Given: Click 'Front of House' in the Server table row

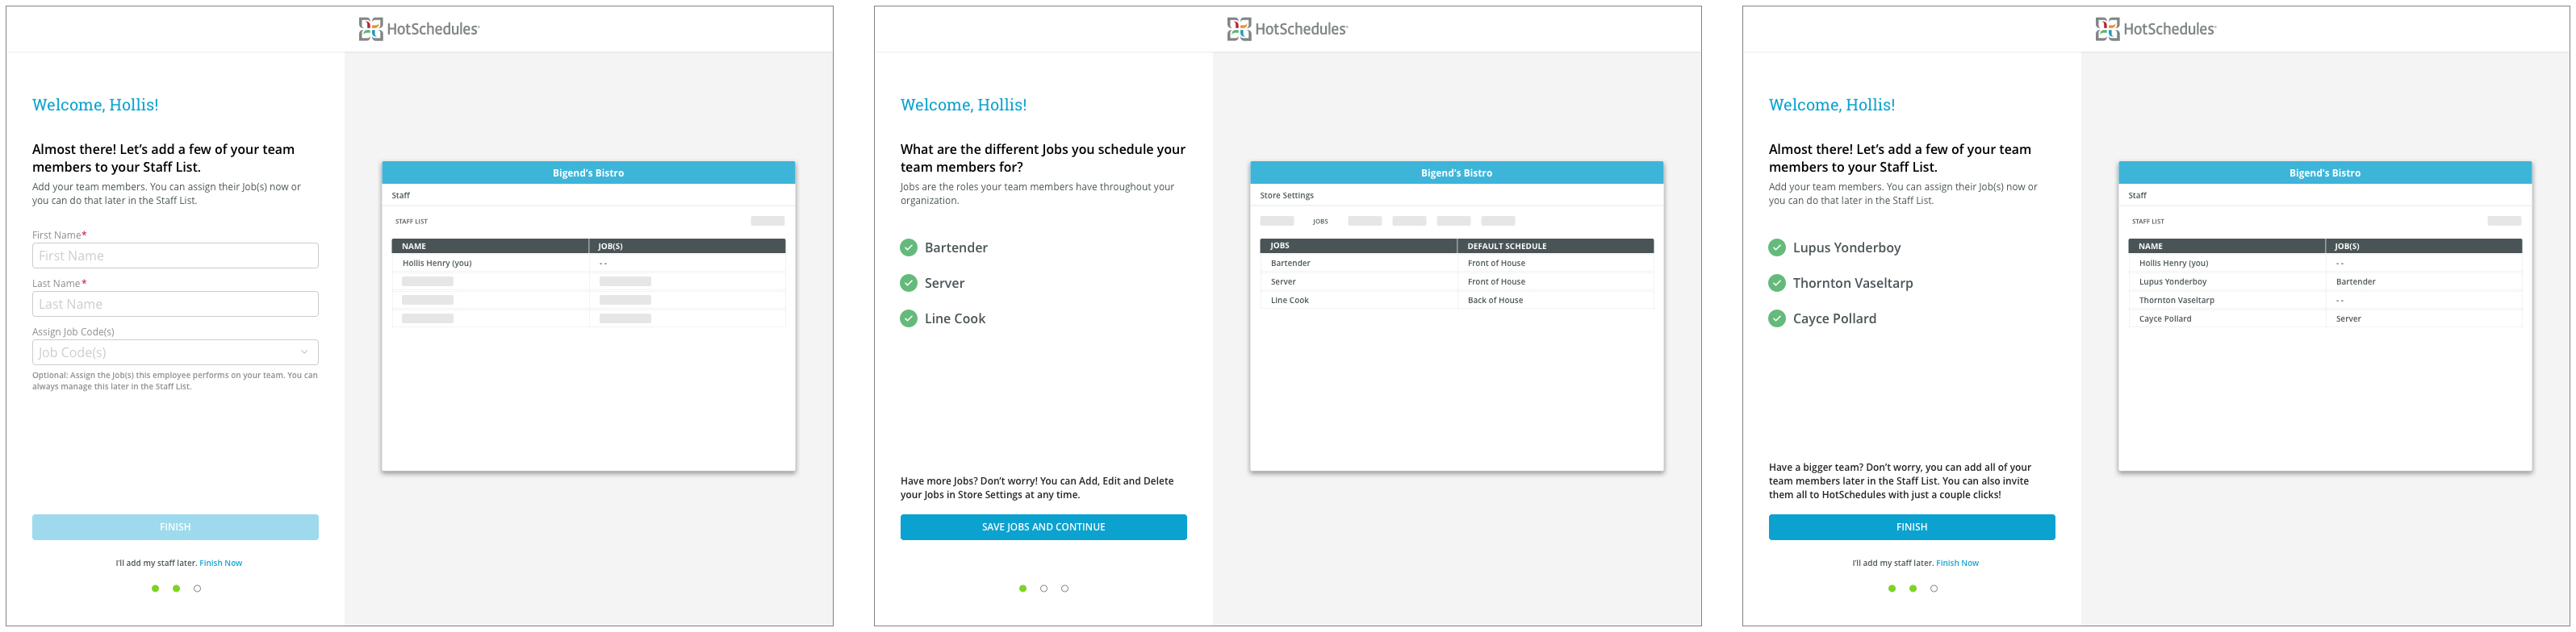Looking at the screenshot, I should (x=1496, y=283).
